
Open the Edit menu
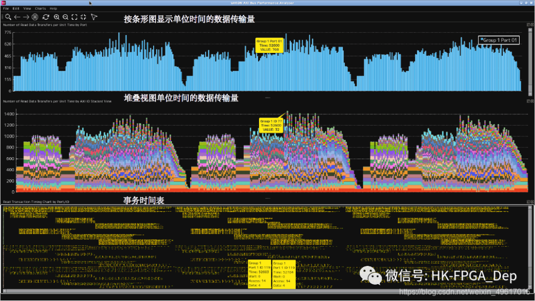point(16,8)
